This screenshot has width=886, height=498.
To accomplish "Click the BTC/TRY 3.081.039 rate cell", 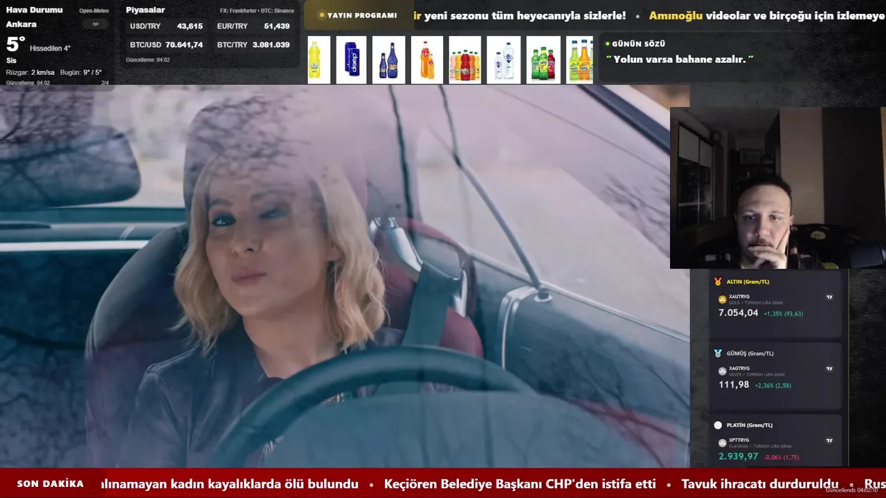I will [253, 45].
